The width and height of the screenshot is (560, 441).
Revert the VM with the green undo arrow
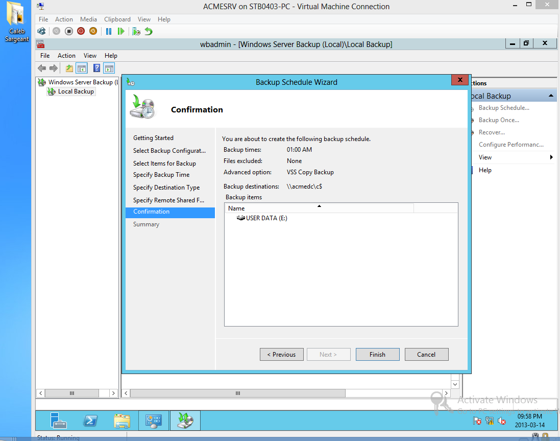click(149, 32)
